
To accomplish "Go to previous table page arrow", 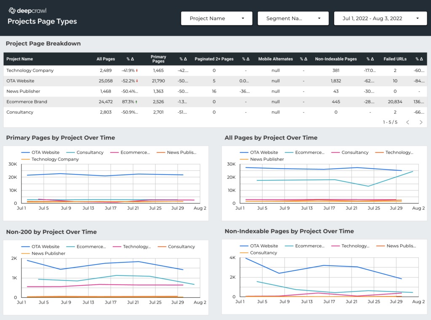I will pyautogui.click(x=407, y=122).
